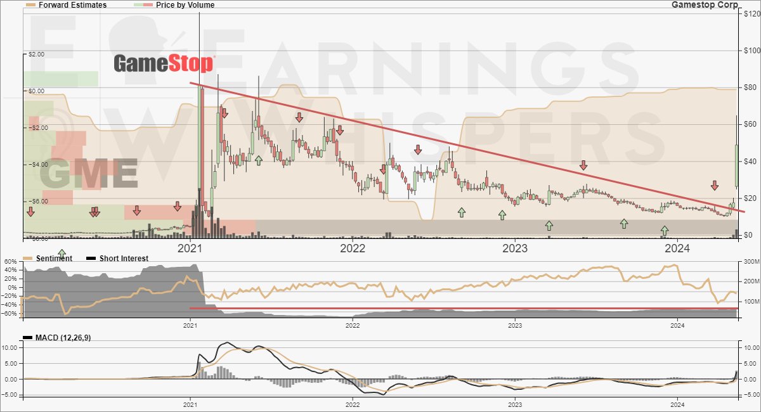Viewport: 761px width, 412px height.
Task: Select the 'Short Interest' legend label
Action: (124, 259)
